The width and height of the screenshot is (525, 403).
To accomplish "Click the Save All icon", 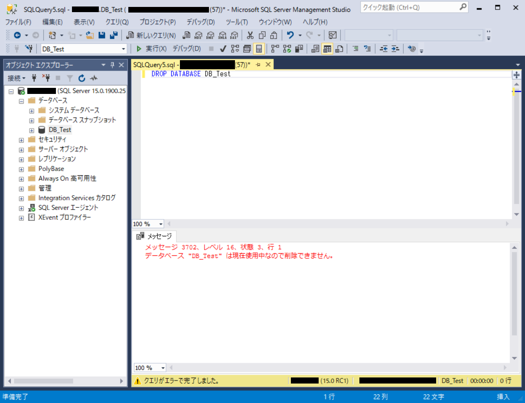I will click(x=114, y=35).
